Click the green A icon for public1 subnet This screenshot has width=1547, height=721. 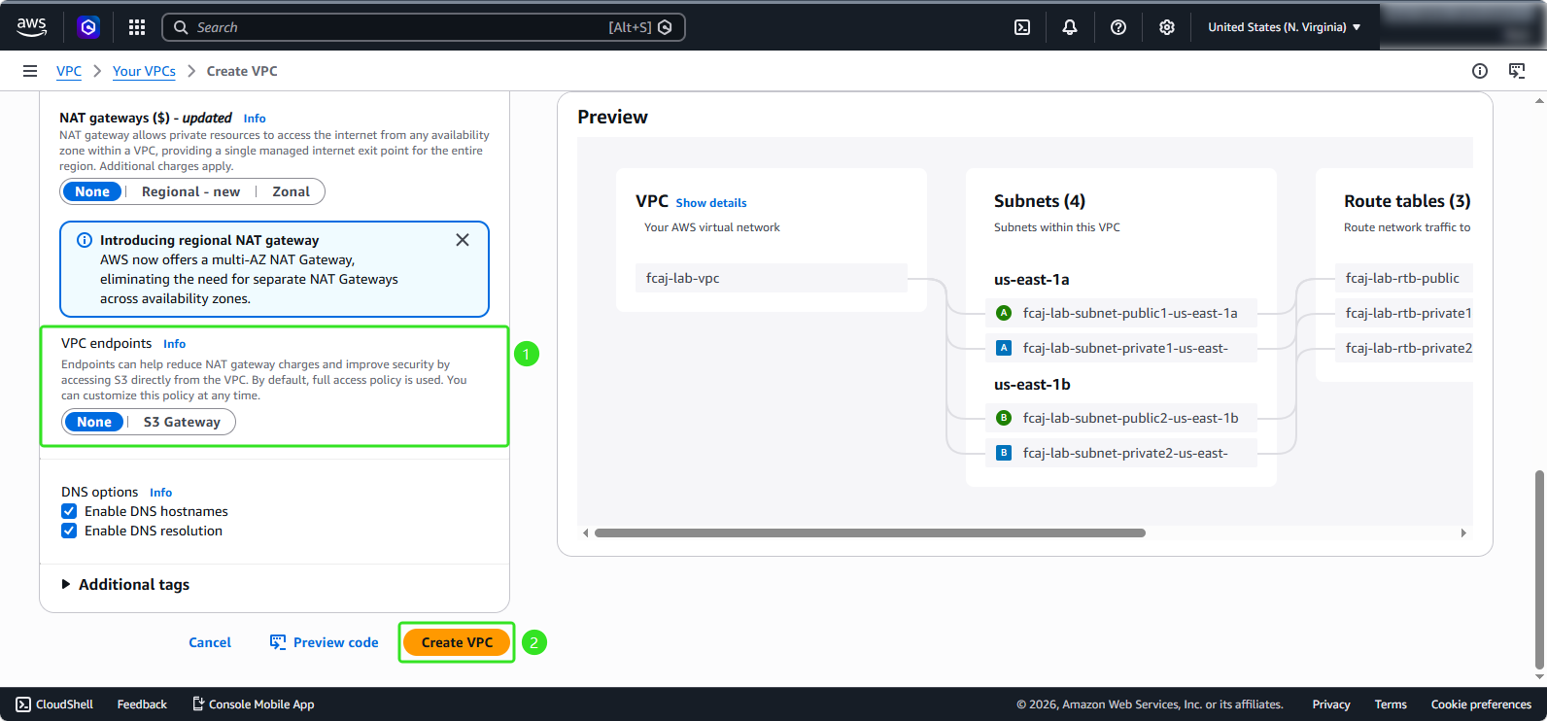point(1004,313)
